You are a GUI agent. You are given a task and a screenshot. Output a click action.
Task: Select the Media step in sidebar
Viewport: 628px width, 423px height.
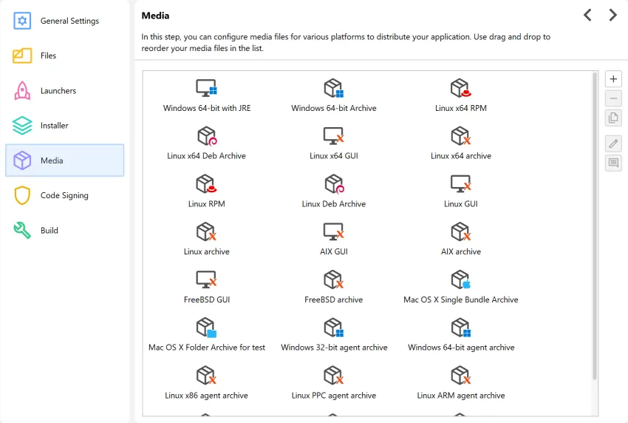point(64,160)
